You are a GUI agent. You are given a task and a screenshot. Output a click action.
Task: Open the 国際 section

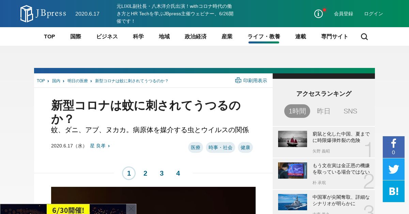click(x=76, y=37)
